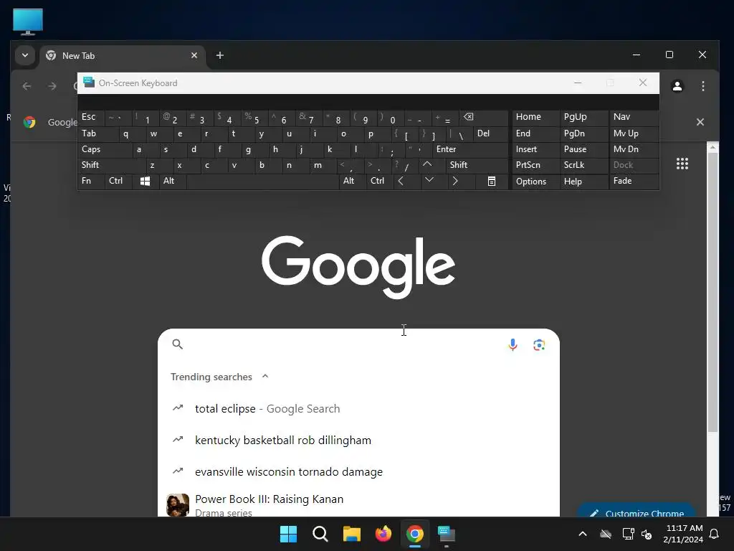The image size is (734, 551).
Task: Click the Home key on On-Screen Keyboard
Action: [x=536, y=117]
